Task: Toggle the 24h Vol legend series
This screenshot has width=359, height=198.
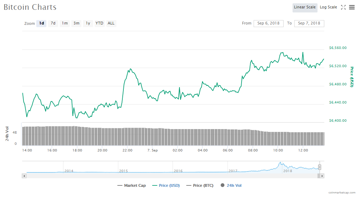Action: [231, 185]
